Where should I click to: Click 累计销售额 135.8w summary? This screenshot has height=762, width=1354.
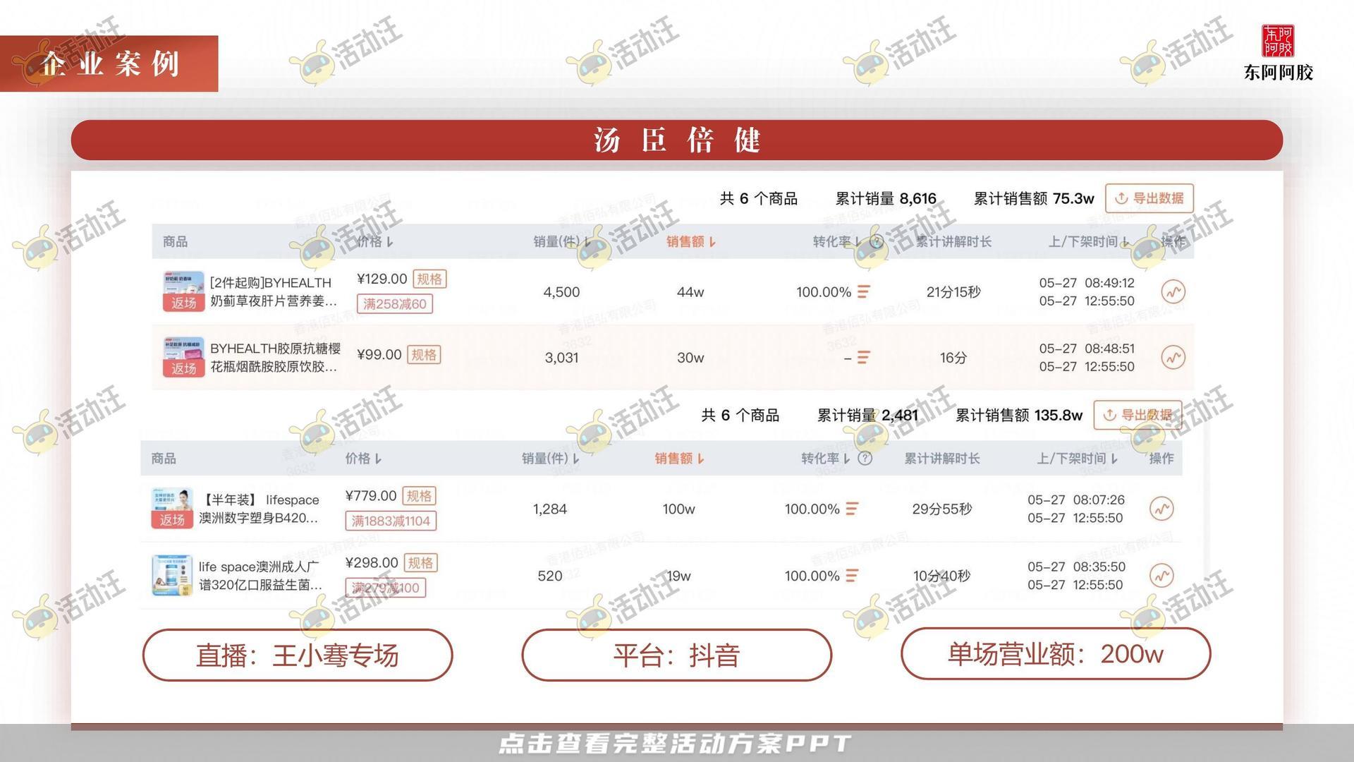tap(1019, 416)
